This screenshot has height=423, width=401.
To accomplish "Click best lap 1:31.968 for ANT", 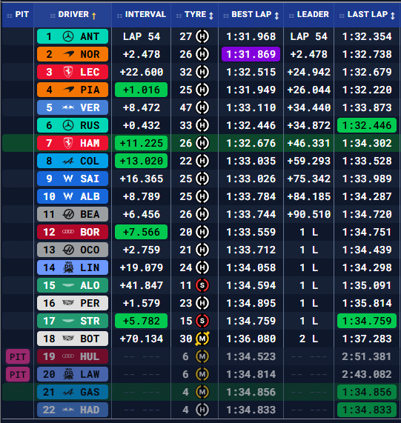I will click(251, 36).
